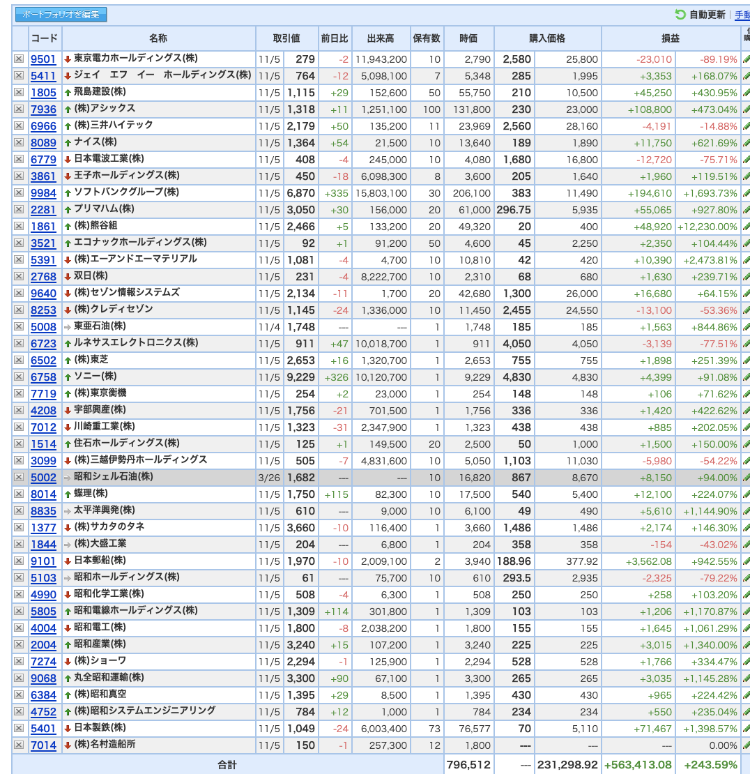Open stock code 8014 link
The image size is (750, 774).
43,494
